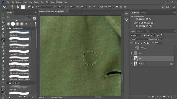Open the Filter menu
This screenshot has height=99, width=177.
[42, 2]
